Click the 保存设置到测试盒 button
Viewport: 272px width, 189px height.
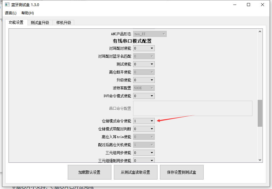click(182, 172)
